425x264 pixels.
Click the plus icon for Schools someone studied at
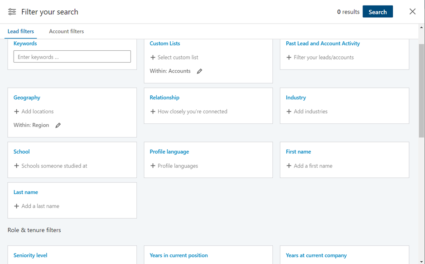(16, 166)
